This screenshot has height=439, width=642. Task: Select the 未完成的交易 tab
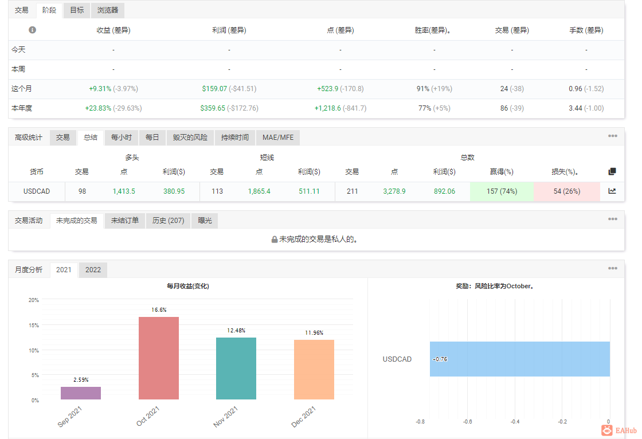pos(77,221)
